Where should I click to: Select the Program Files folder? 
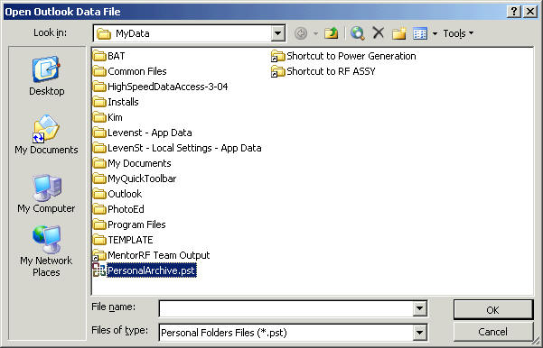129,224
